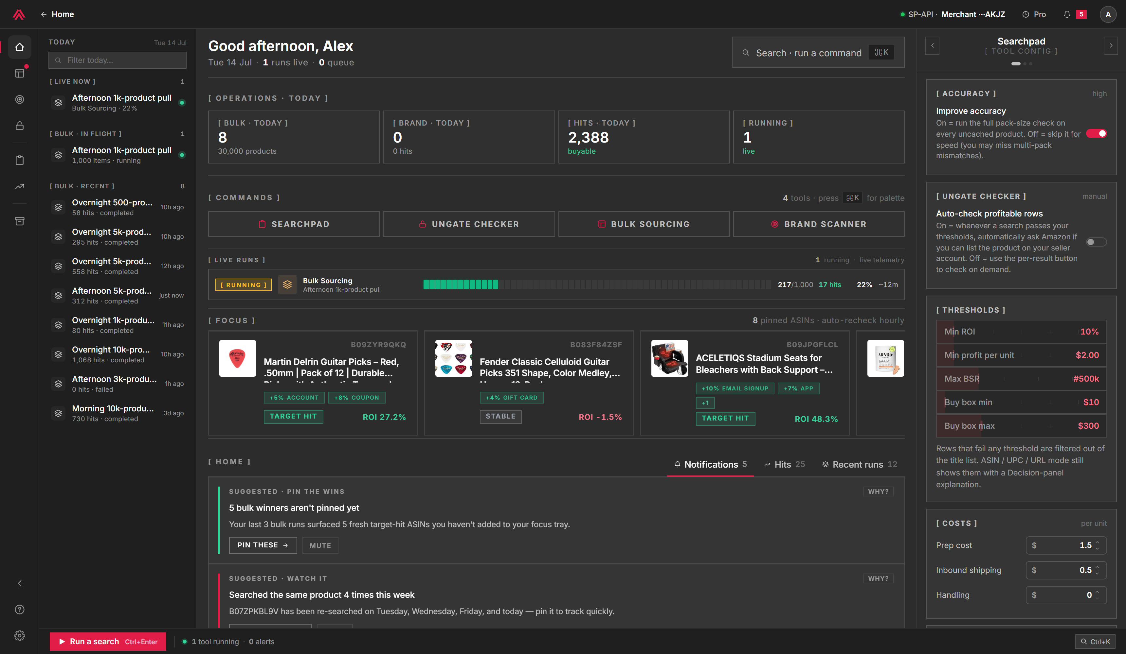1126x654 pixels.
Task: Switch to the Hits tab
Action: pos(785,464)
